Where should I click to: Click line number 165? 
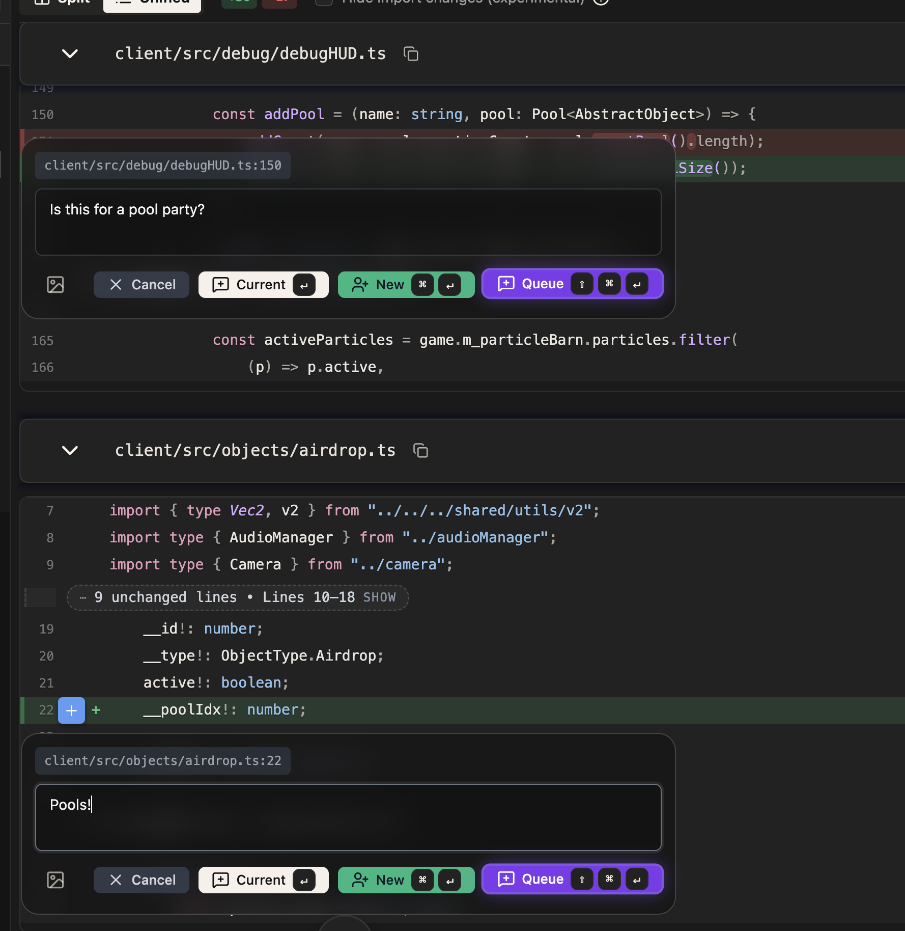[43, 341]
